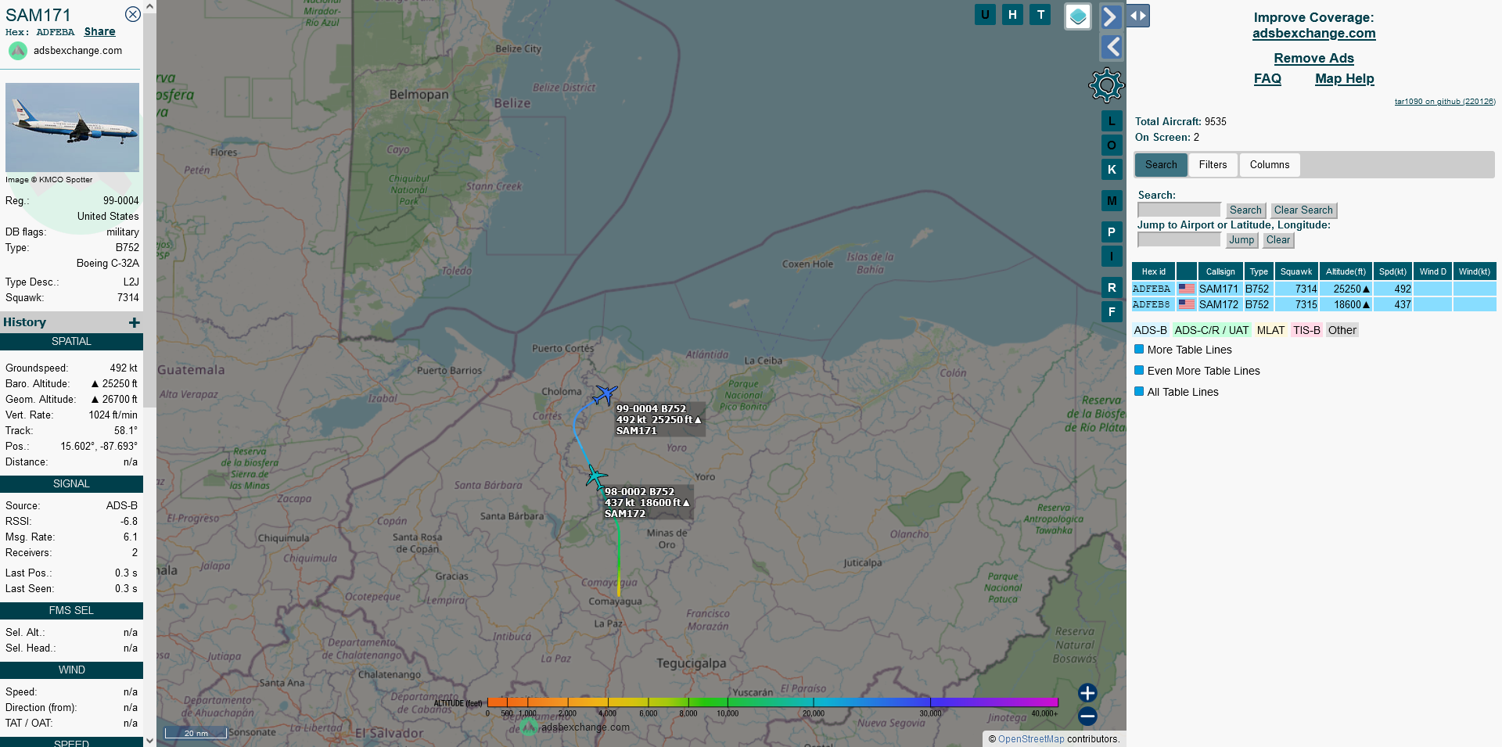Expand the History section with plus

point(135,322)
